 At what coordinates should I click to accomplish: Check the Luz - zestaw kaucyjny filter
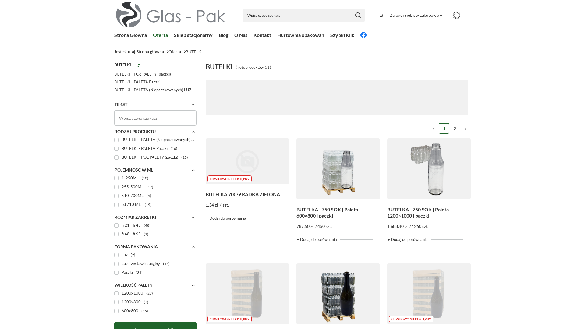click(116, 264)
